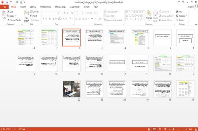The height and width of the screenshot is (131, 198).
Task: Switch to the ANIMATIONS tab
Action: [60, 7]
